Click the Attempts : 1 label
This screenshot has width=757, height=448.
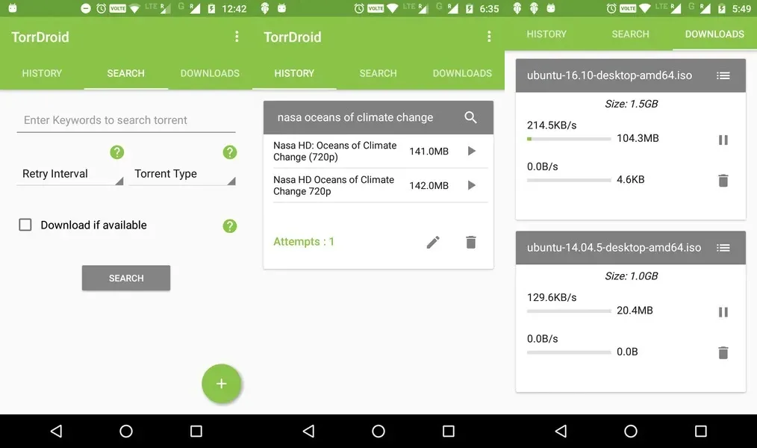pos(304,242)
